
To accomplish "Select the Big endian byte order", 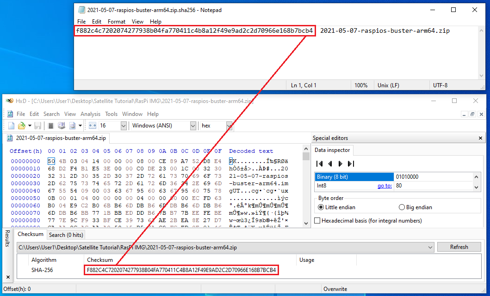I will tap(402, 207).
